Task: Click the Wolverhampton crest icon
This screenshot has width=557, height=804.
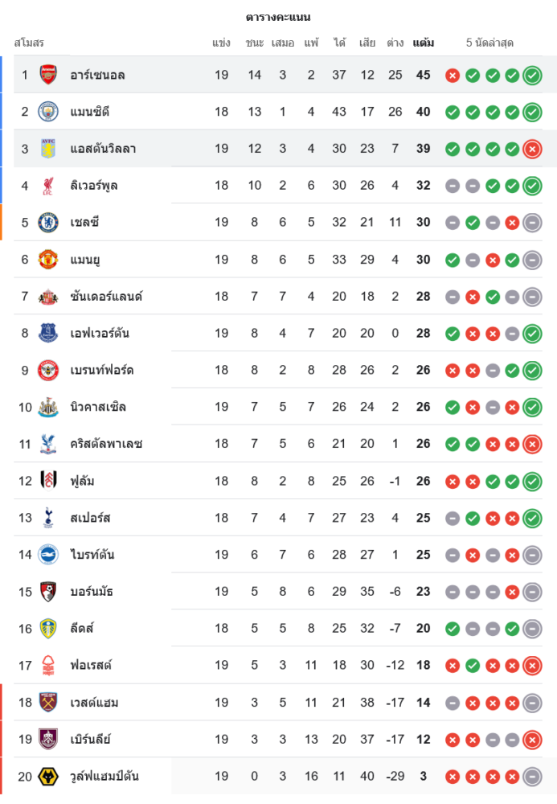Action: pyautogui.click(x=48, y=777)
